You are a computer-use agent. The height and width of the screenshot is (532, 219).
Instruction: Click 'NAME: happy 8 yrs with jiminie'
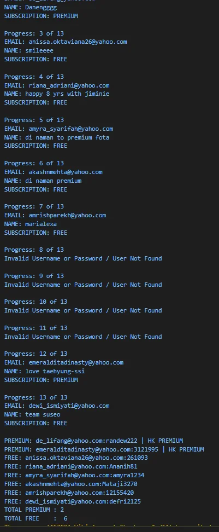click(x=57, y=93)
